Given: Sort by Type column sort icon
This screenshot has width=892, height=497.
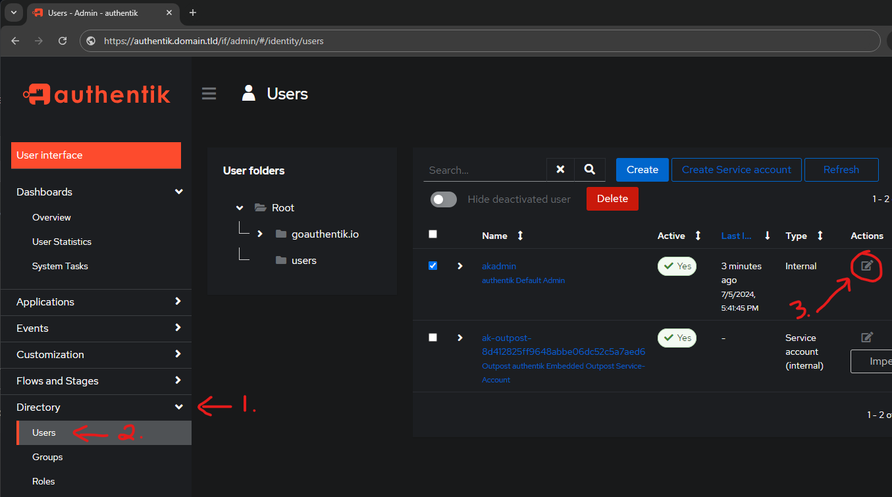Looking at the screenshot, I should [x=820, y=236].
